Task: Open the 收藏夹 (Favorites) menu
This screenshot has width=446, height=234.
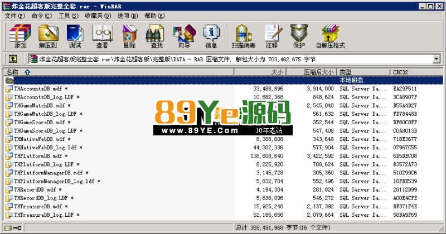Action: [98, 16]
